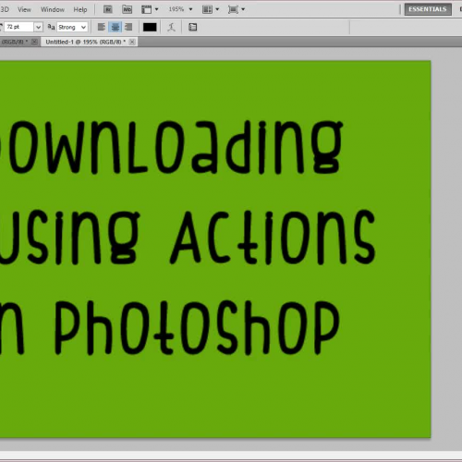Launch Mini Bridge from the Mb icon
The height and width of the screenshot is (462, 462).
(127, 9)
